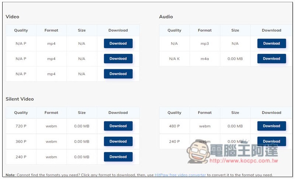Image resolution: width=295 pixels, height=179 pixels.
Task: Click the Video table Quality header
Action: click(x=21, y=31)
